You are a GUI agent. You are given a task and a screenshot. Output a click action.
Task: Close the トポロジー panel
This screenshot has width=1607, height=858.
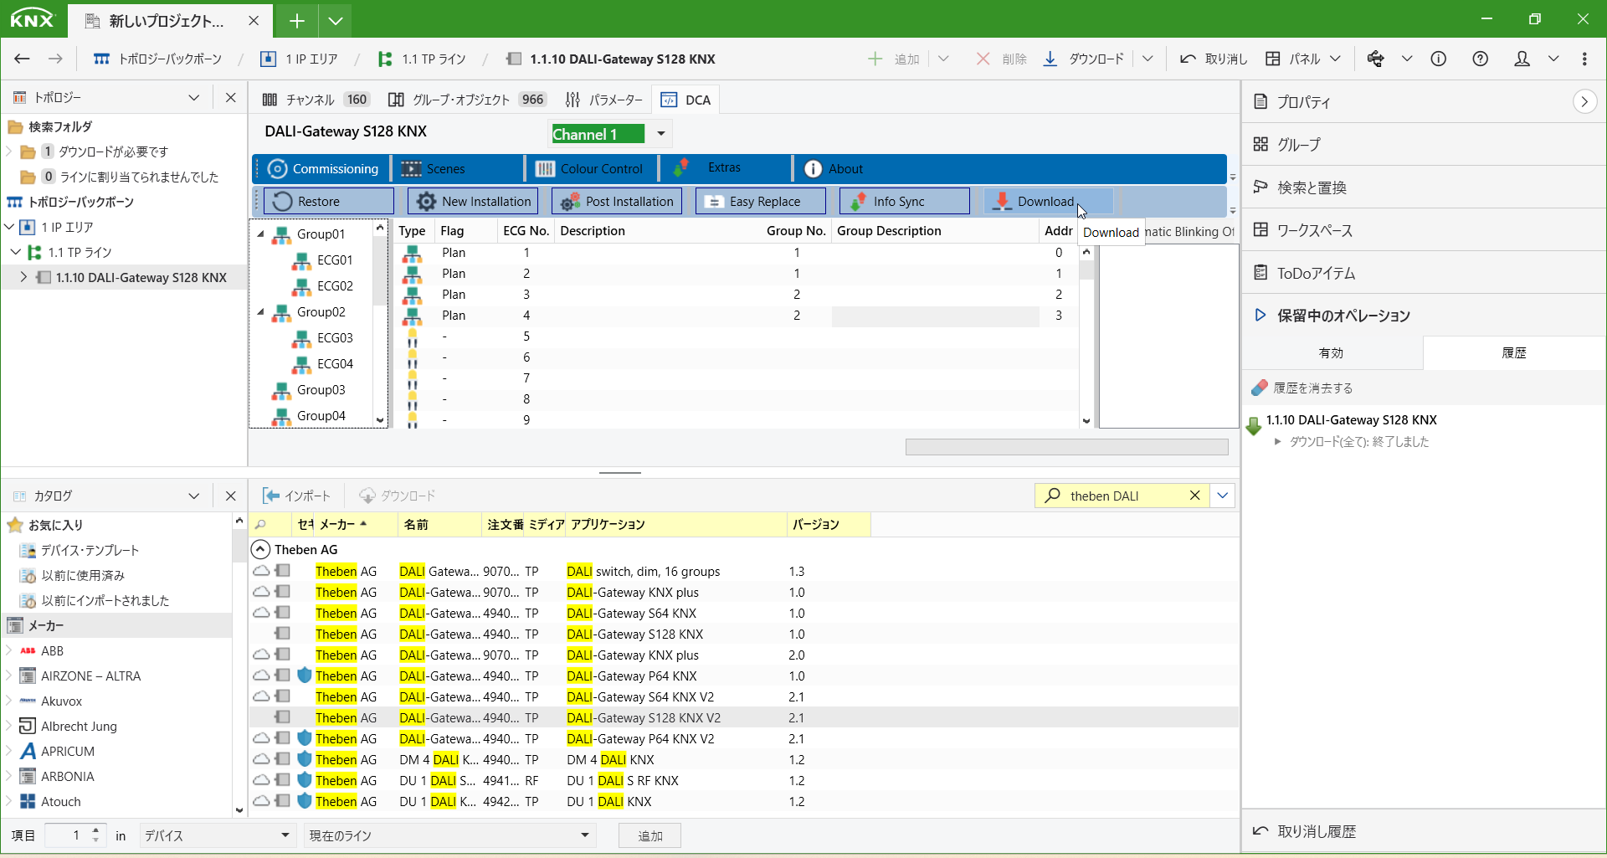pos(231,97)
